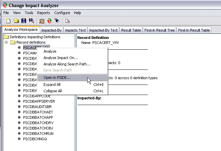
Task: Click the blue find-in toolbar icon
Action: (x=57, y=21)
